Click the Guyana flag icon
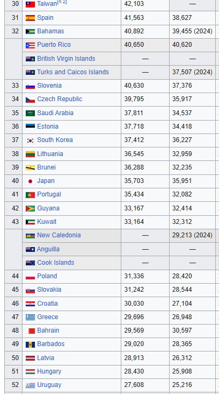 30,208
